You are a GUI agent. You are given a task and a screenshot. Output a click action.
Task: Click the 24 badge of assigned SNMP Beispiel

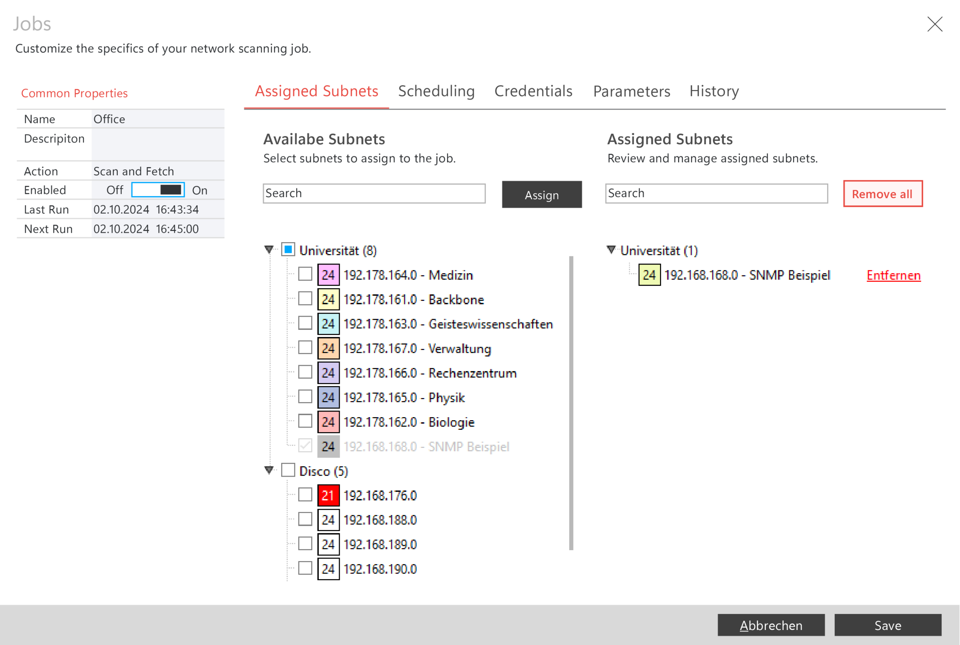point(649,275)
